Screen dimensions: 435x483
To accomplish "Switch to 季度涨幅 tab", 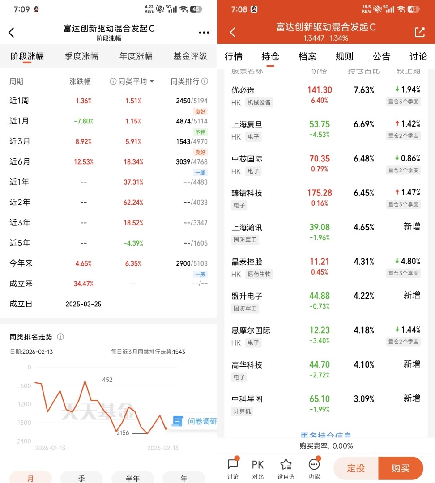I will pyautogui.click(x=81, y=56).
